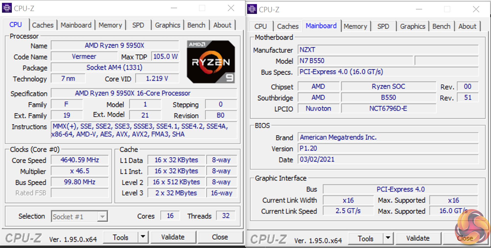Image resolution: width=491 pixels, height=248 pixels.
Task: Click the LPCIO vendor value Nuvoton
Action: pos(319,108)
